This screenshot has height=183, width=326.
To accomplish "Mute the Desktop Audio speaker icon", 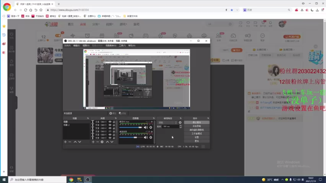I will 146,137.
